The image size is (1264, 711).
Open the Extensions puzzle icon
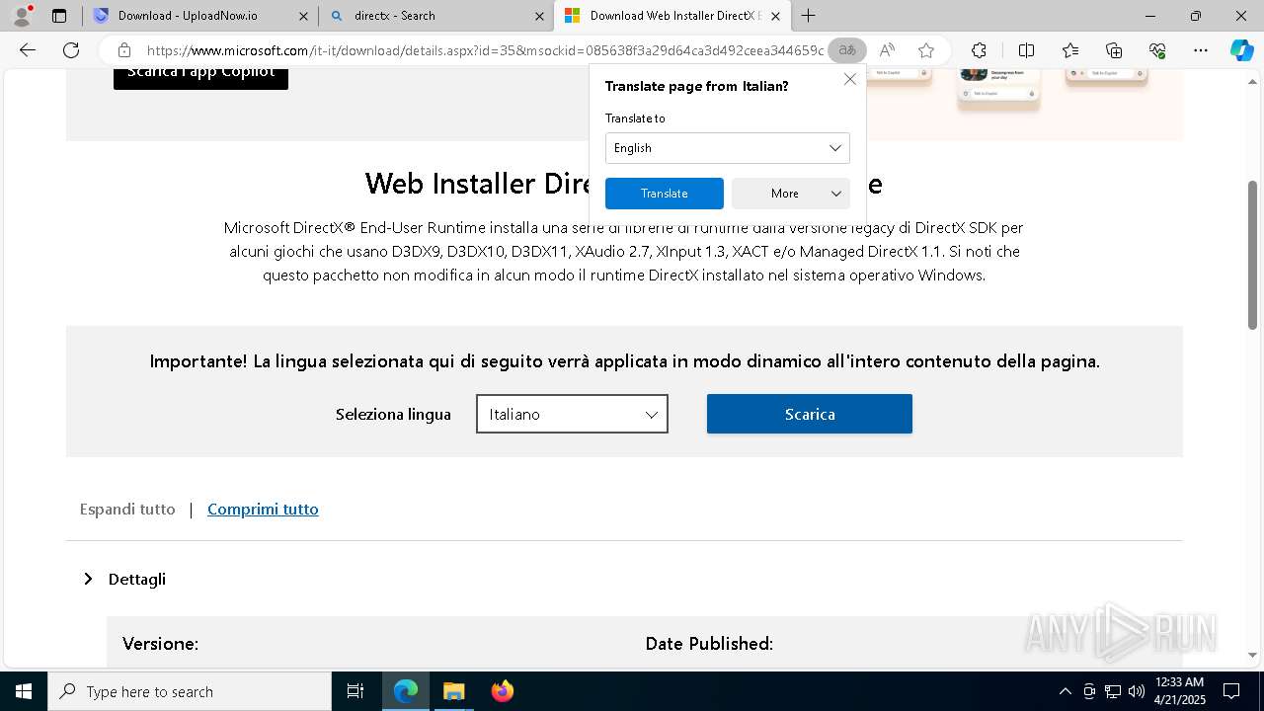(979, 50)
